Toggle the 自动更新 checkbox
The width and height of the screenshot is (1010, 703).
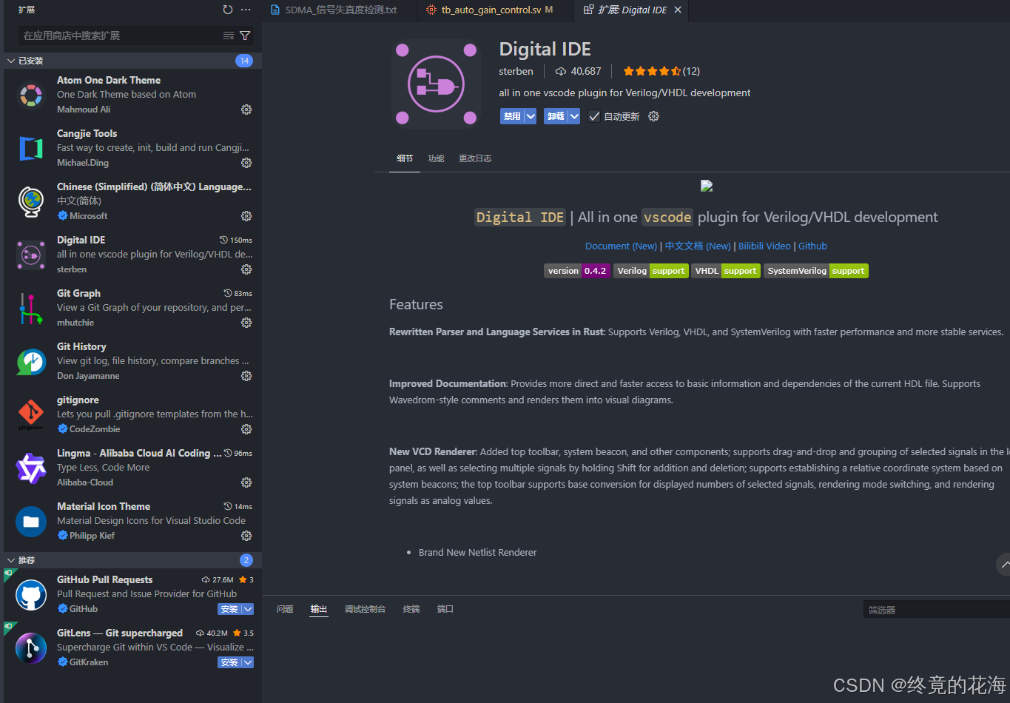[594, 116]
